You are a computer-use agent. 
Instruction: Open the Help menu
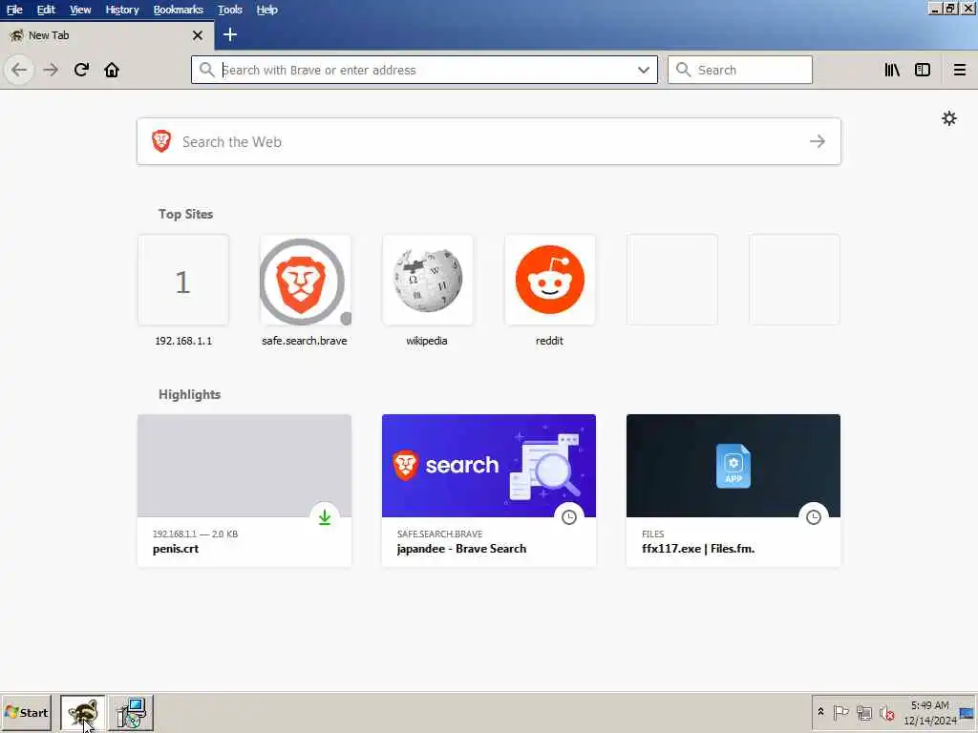tap(267, 10)
